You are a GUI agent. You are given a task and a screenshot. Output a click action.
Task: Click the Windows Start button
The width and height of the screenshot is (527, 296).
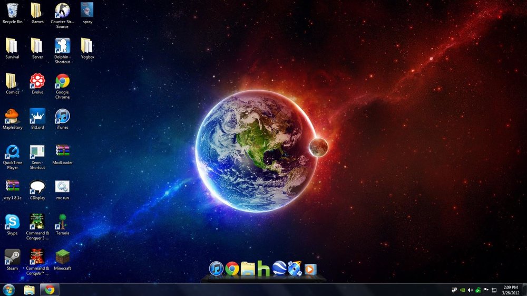pos(9,290)
